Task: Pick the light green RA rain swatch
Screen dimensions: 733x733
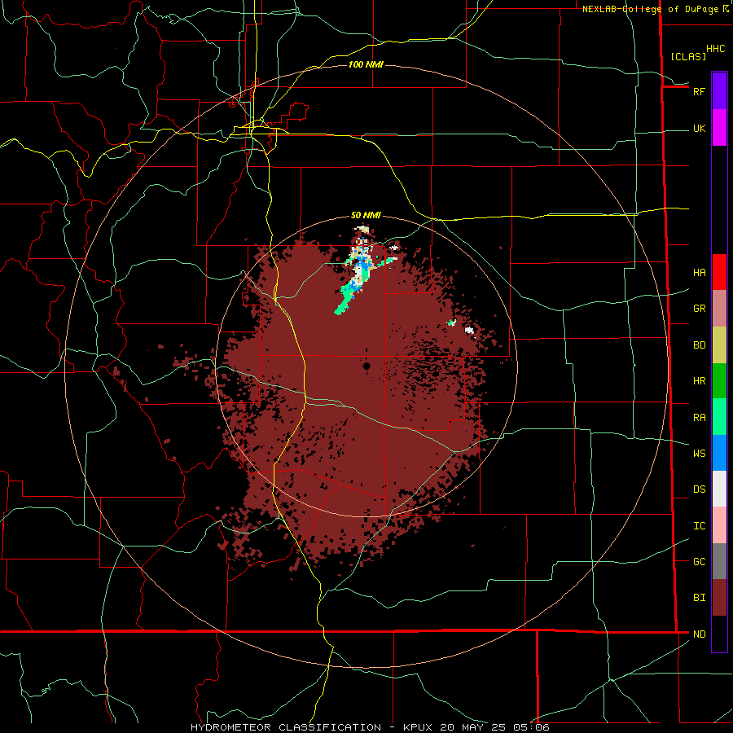Action: 719,417
